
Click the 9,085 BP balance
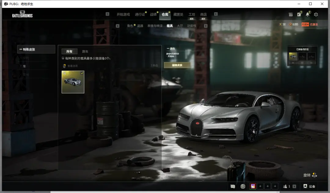click(x=295, y=24)
